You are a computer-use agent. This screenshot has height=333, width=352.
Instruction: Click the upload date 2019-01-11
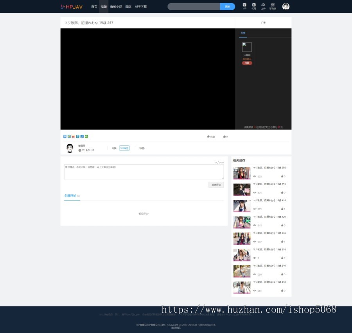(x=88, y=150)
